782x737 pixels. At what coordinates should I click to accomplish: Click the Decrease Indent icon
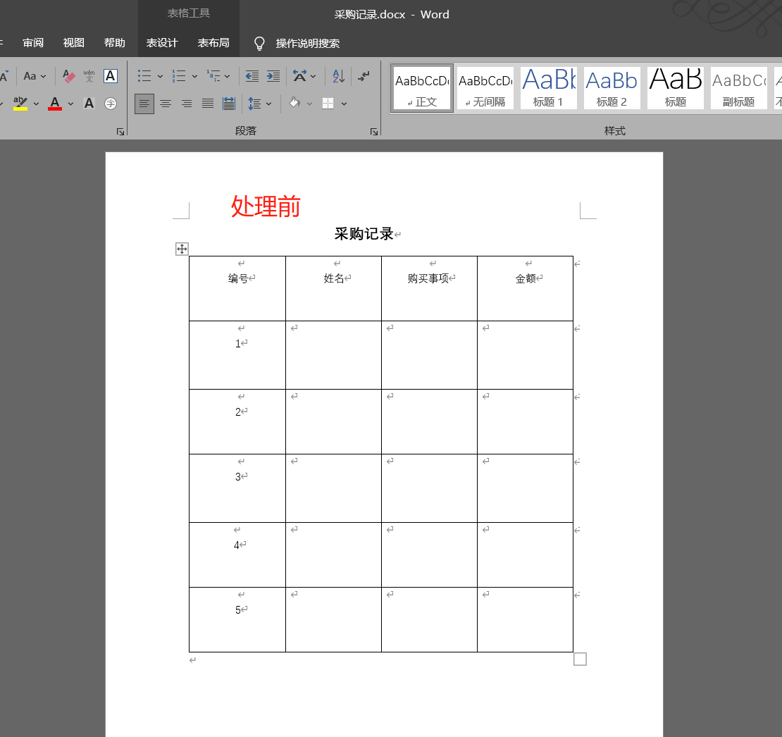(252, 75)
